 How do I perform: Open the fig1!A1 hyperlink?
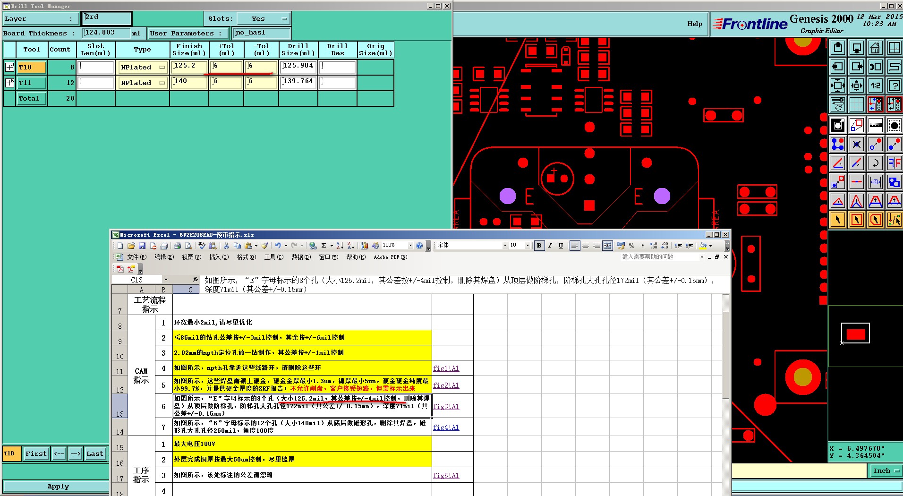(446, 368)
